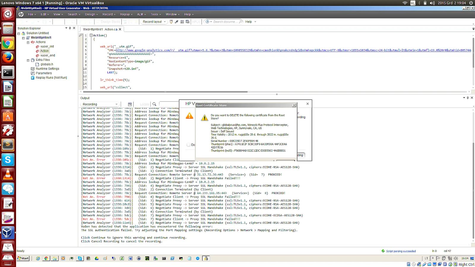Click the google-analytics URL link in code
475x267 pixels.
coord(293,50)
